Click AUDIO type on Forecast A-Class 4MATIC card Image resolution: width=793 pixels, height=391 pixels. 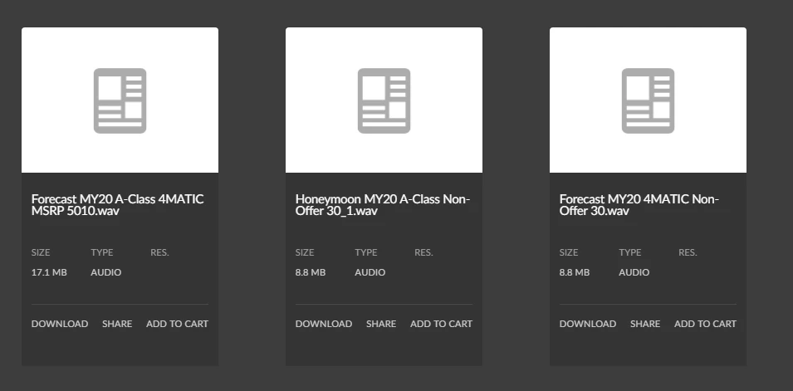point(106,272)
